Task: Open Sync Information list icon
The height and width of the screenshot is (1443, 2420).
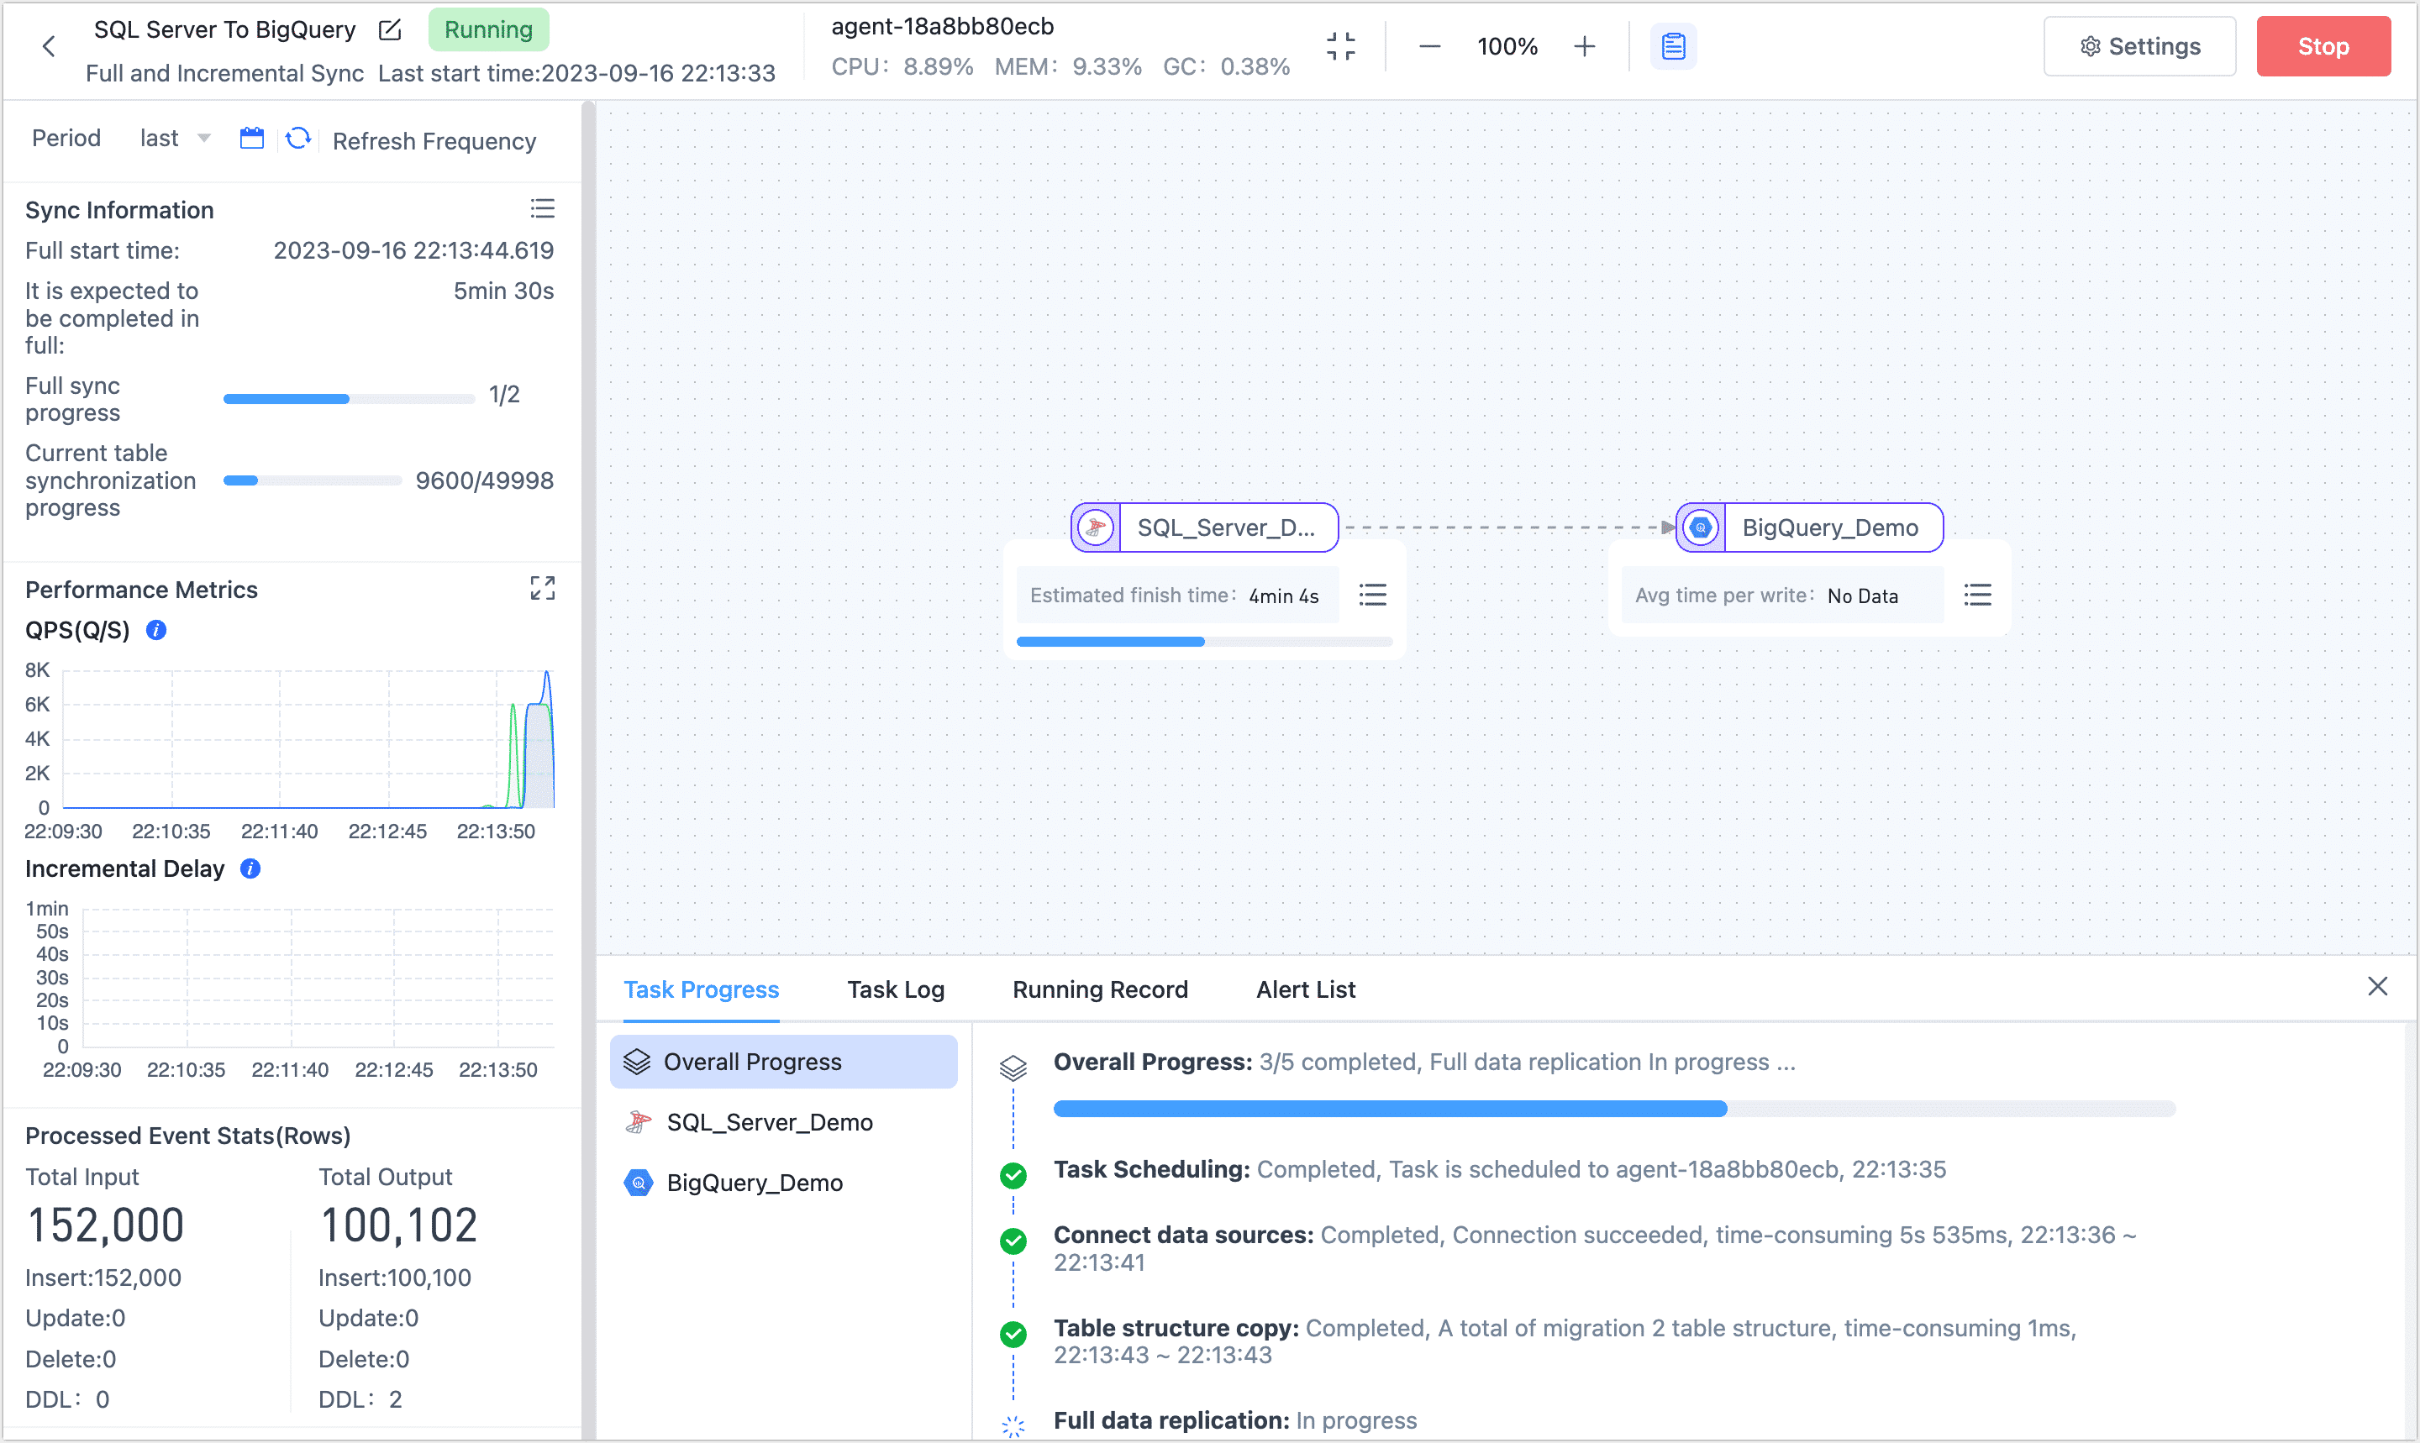Action: [542, 208]
